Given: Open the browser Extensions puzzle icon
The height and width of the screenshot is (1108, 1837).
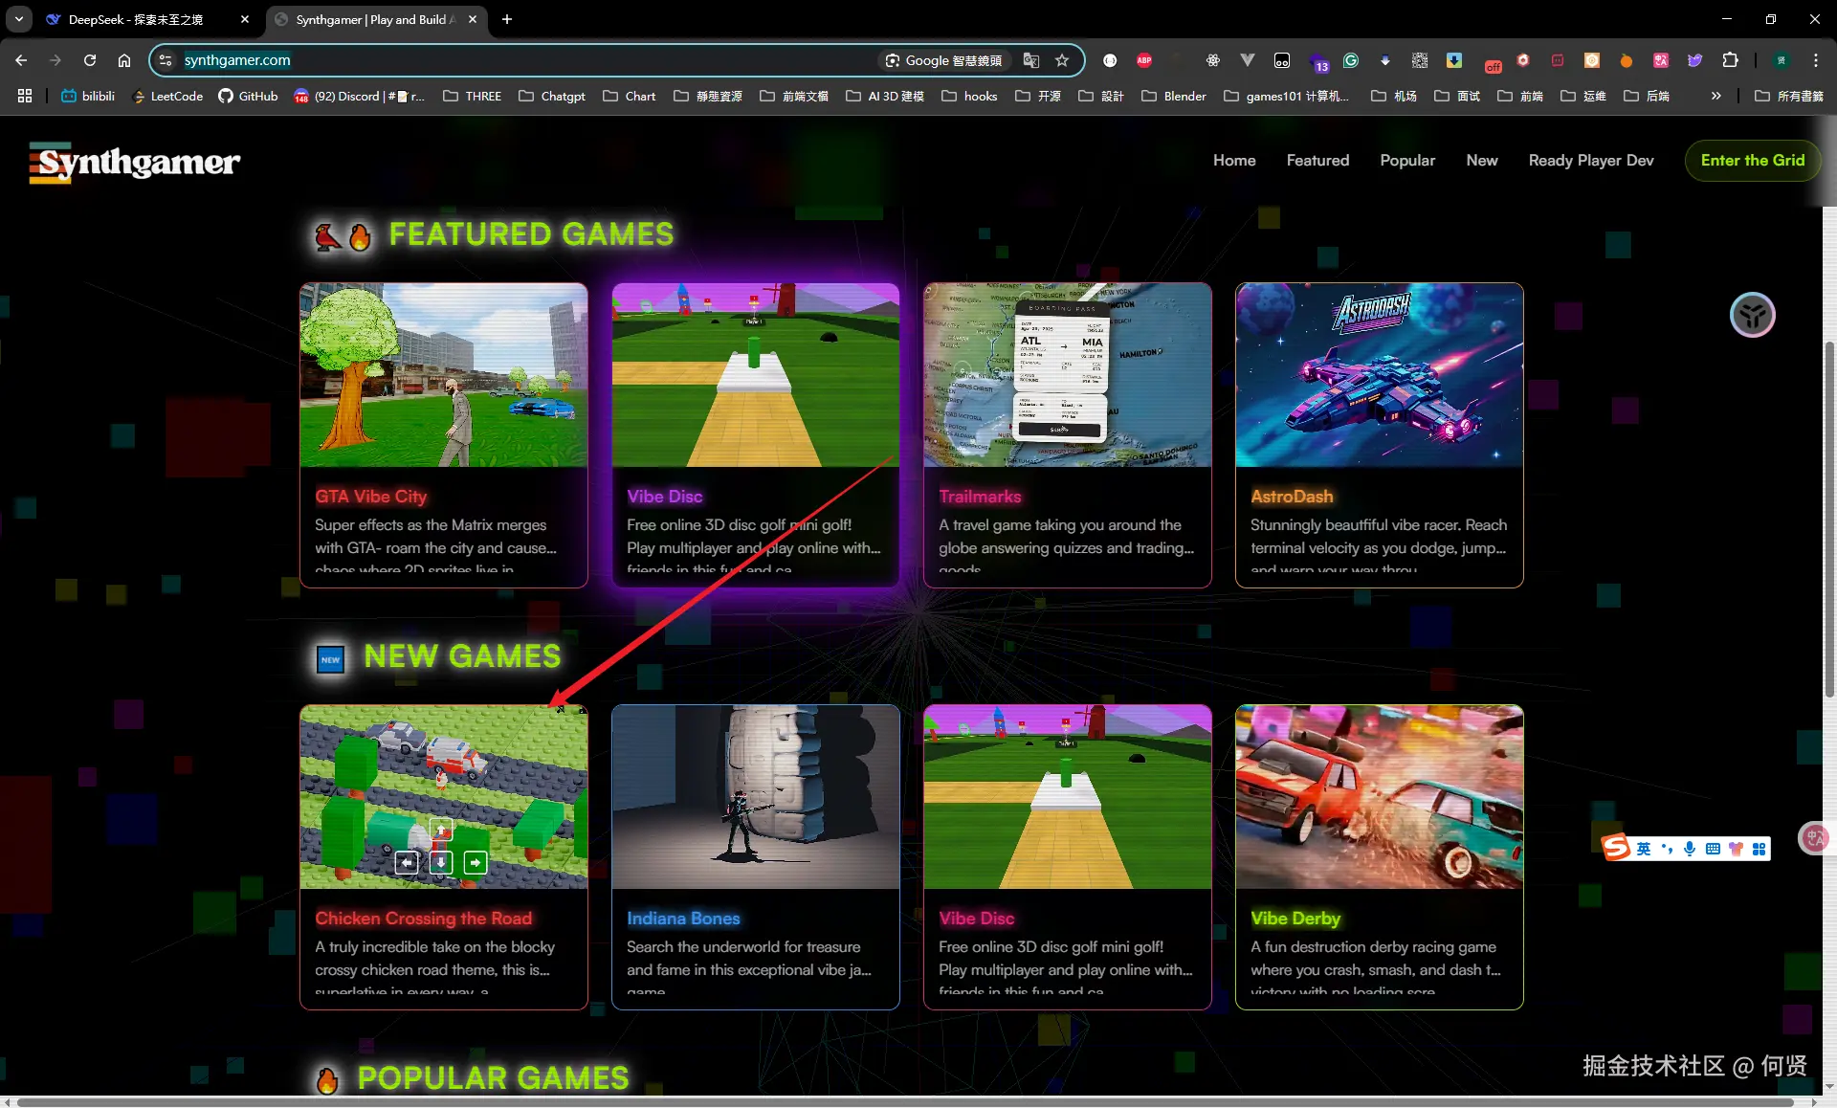Looking at the screenshot, I should coord(1730,60).
